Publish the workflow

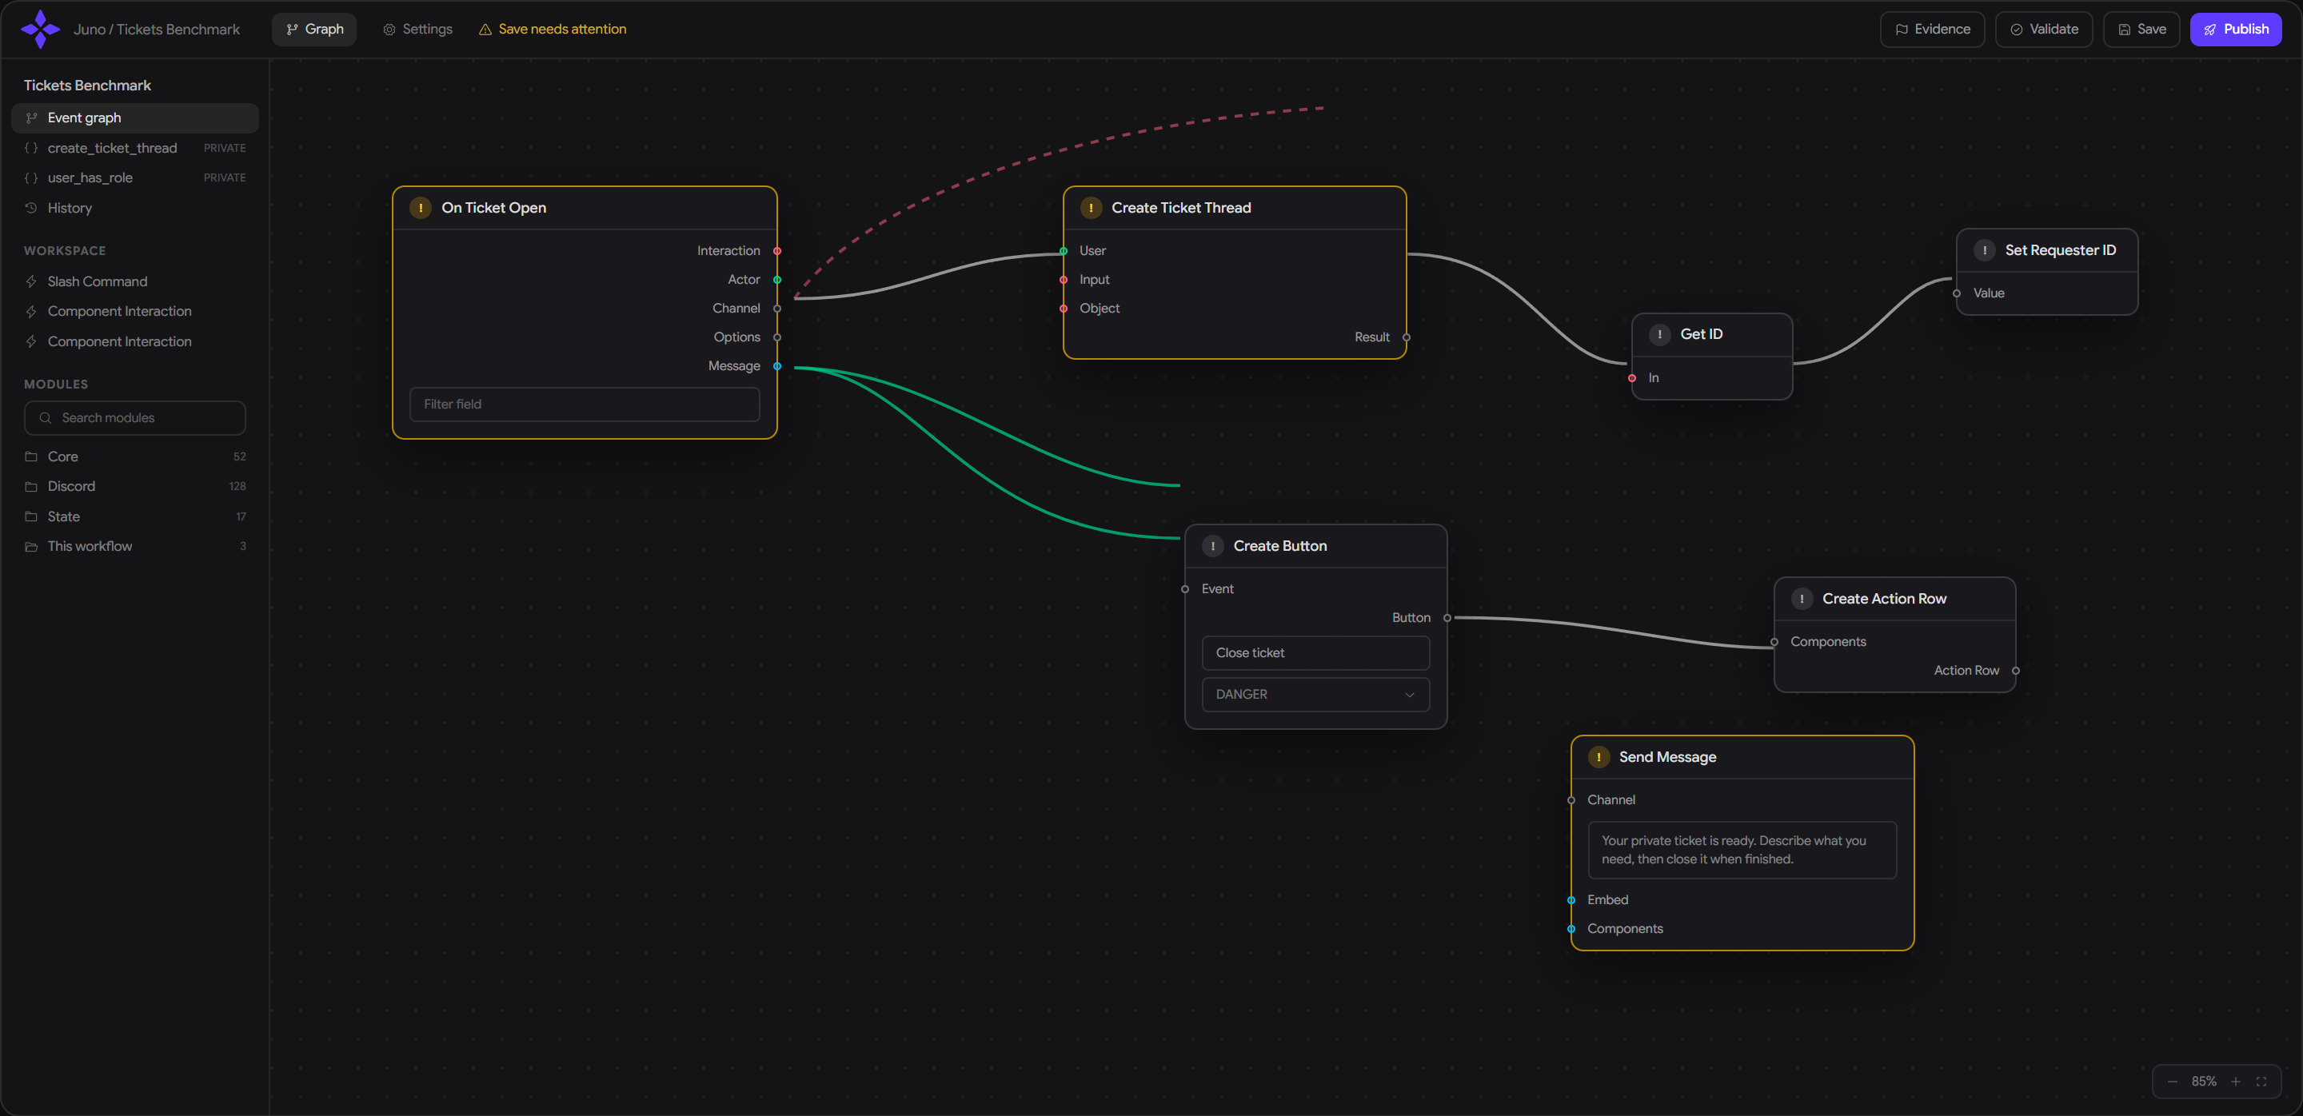click(2235, 29)
